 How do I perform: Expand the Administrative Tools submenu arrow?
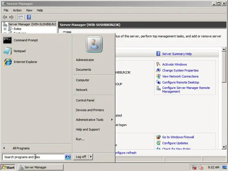(112, 119)
